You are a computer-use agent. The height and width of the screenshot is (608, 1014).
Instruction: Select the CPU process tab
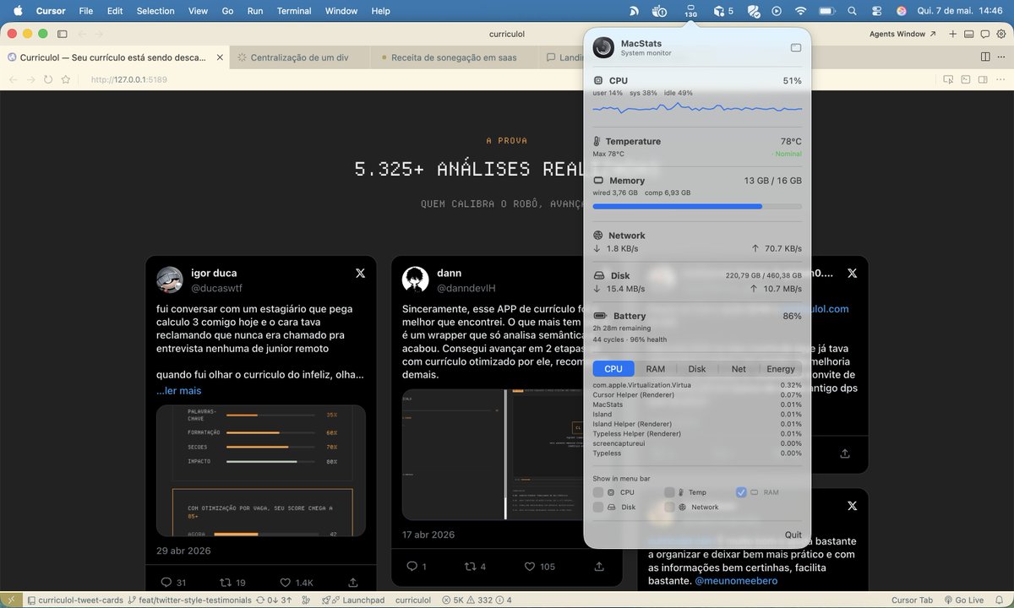613,369
